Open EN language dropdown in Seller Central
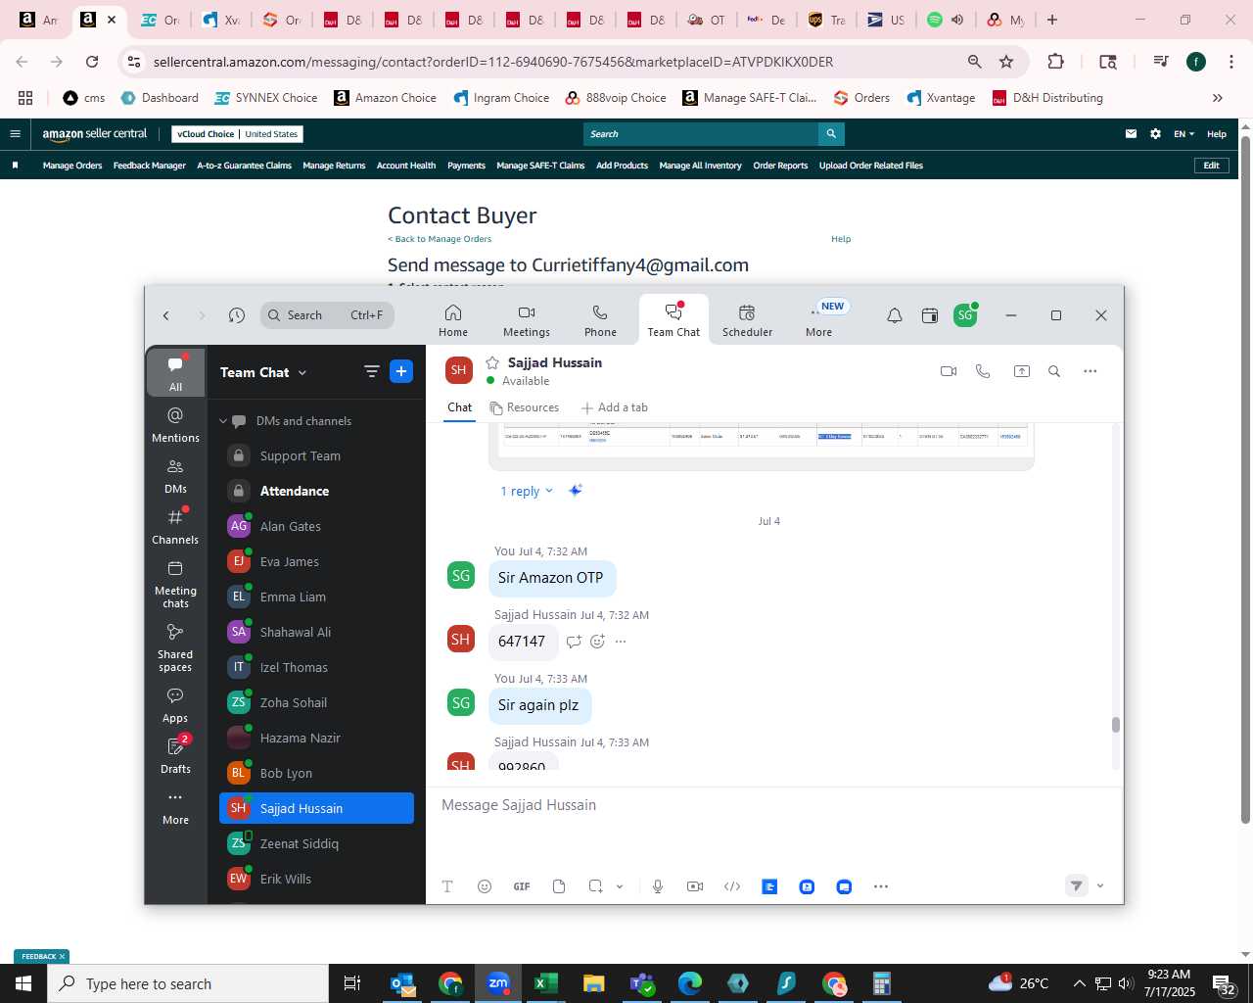The height and width of the screenshot is (1003, 1253). coord(1183,134)
